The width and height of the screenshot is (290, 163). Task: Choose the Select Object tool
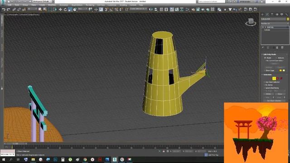pyautogui.click(x=40, y=9)
